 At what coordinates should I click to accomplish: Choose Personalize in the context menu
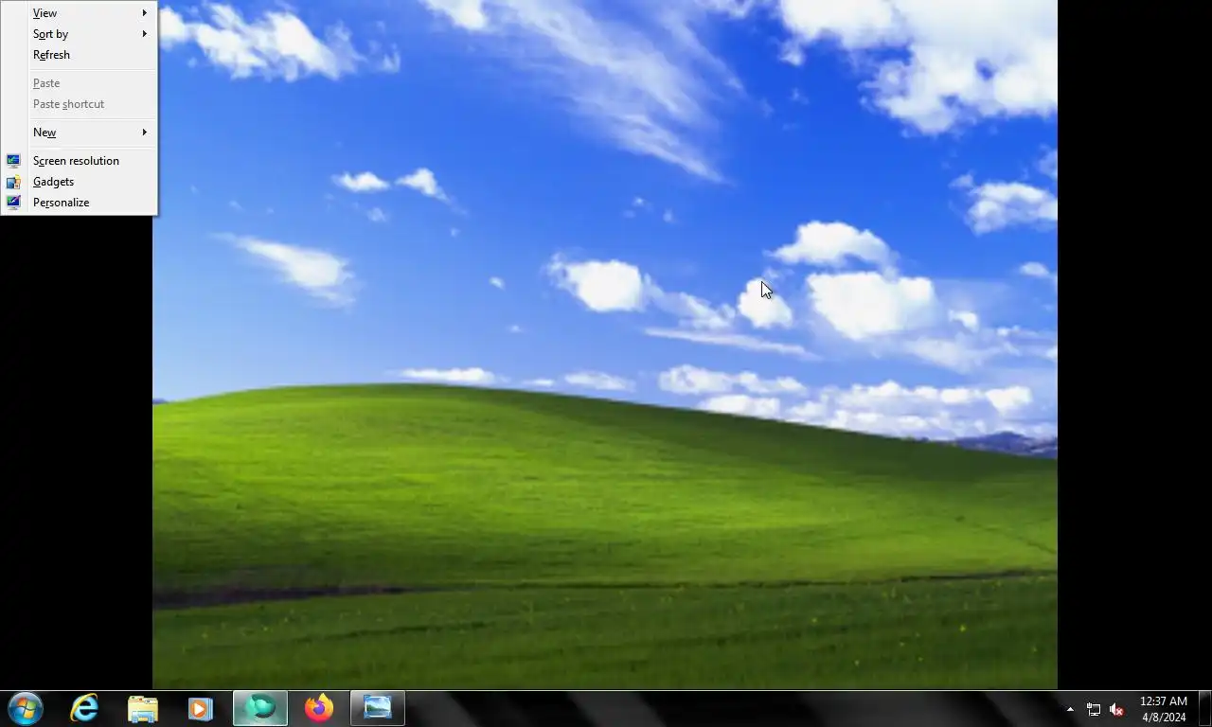coord(79,203)
